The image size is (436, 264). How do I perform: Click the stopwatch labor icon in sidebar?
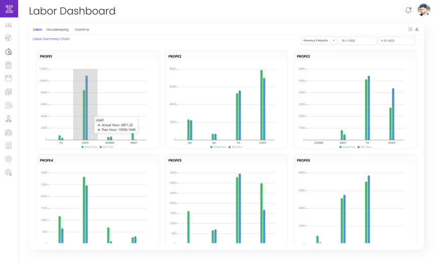coord(9,51)
